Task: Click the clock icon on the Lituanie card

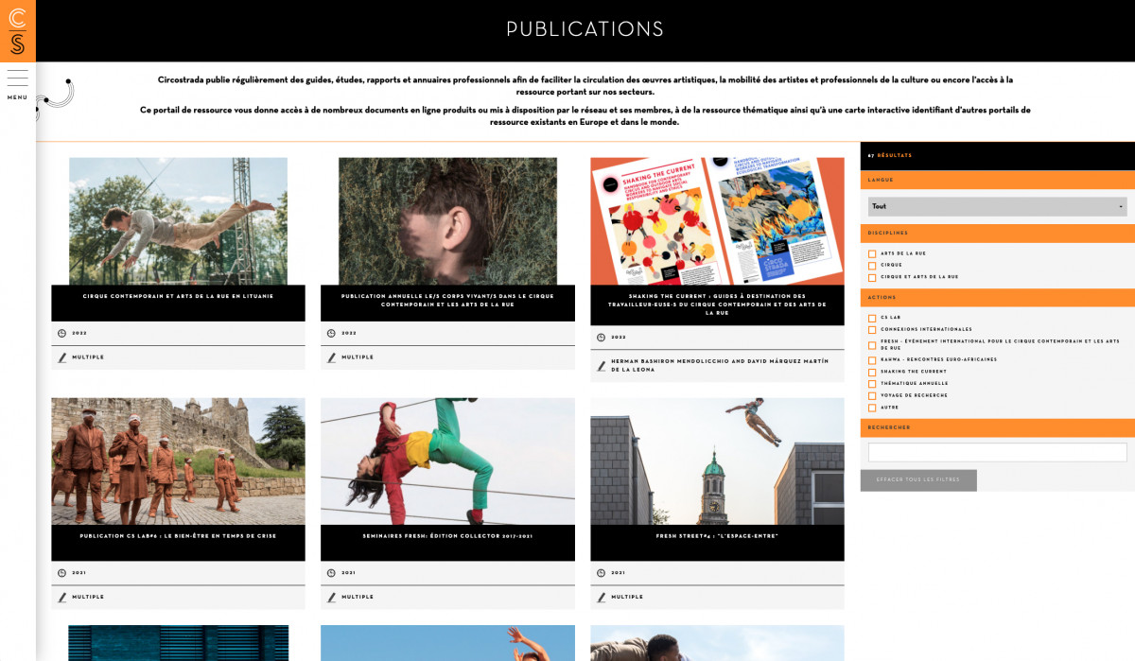Action: coord(62,333)
